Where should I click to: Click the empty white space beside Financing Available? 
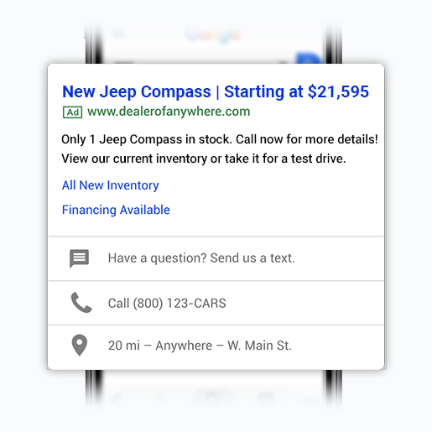tap(275, 210)
